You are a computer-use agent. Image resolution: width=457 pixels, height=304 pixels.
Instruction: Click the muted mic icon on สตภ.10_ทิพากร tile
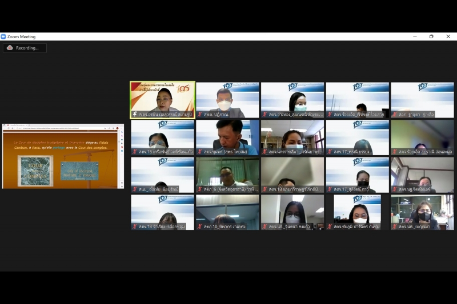199,226
